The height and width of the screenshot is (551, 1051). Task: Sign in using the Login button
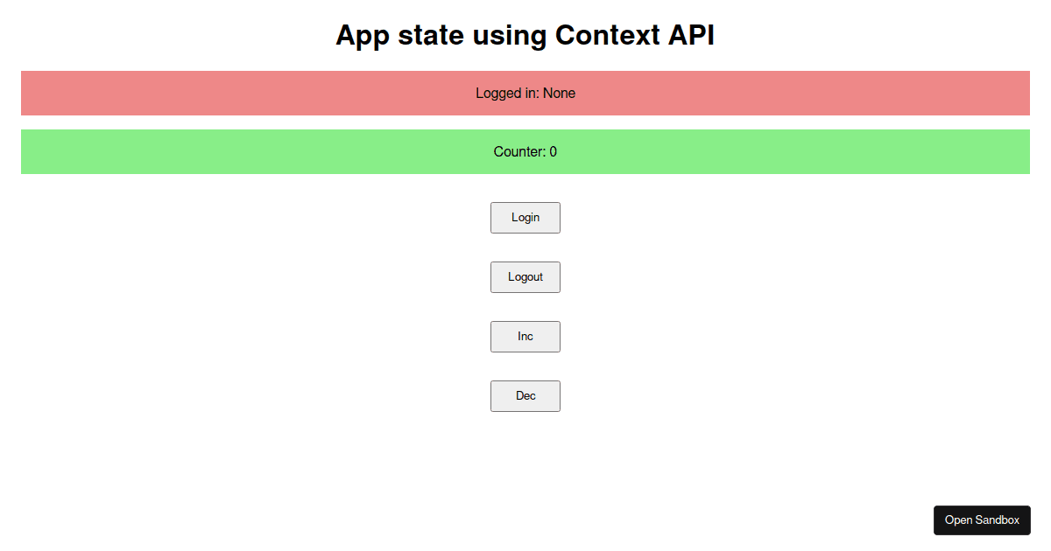click(x=525, y=218)
